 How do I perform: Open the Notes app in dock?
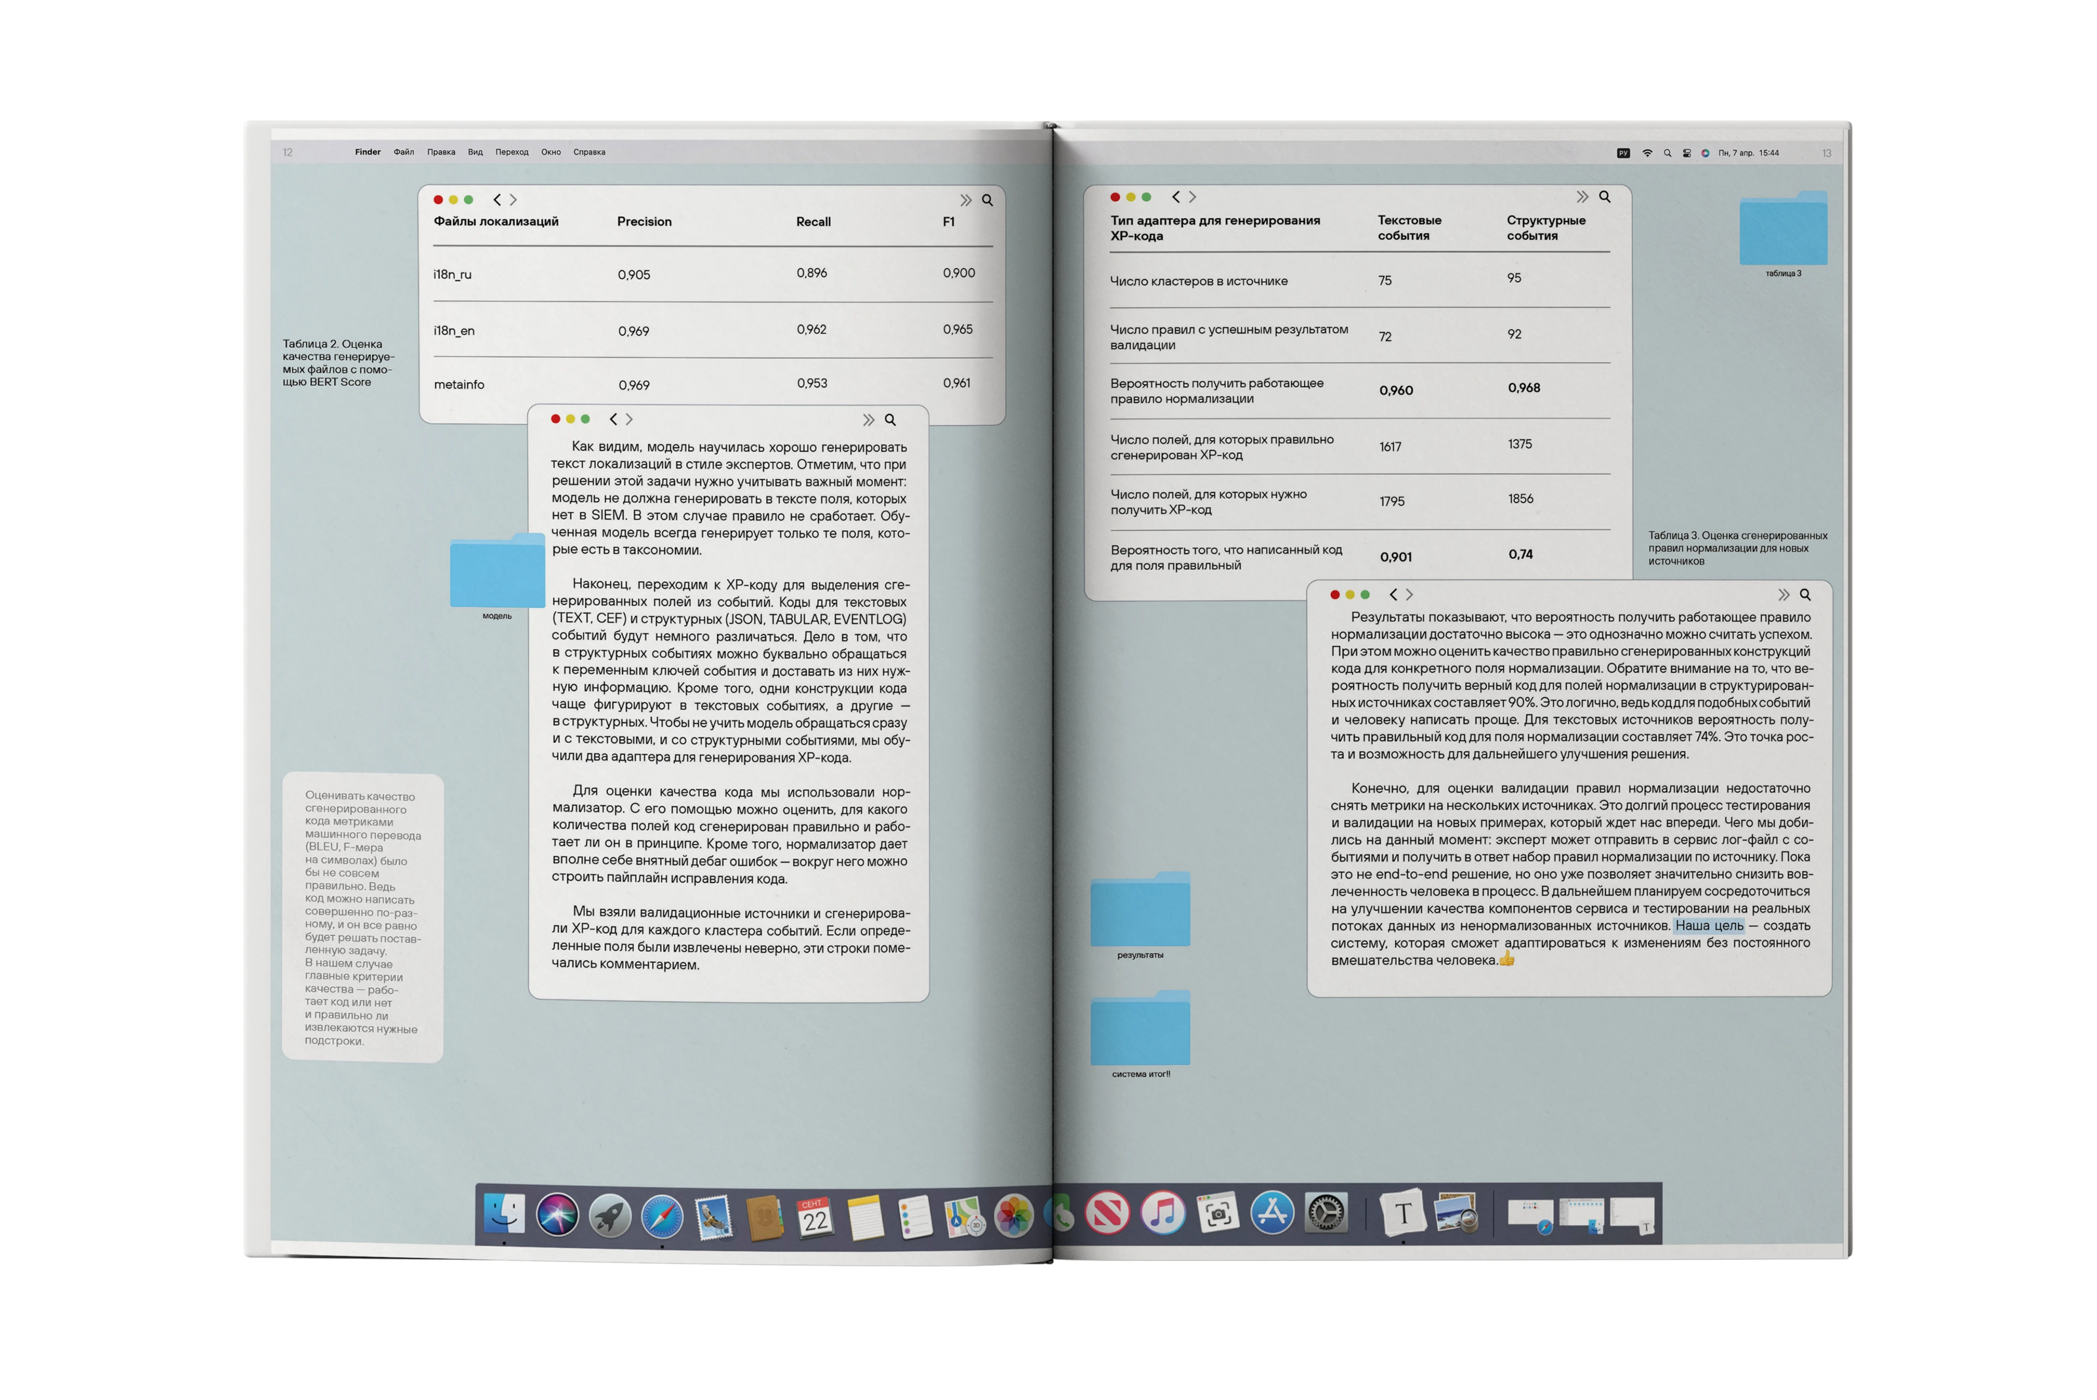point(864,1218)
